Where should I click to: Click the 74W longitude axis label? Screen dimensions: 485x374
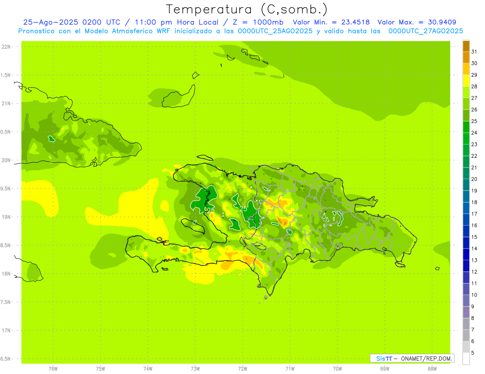coord(148,369)
